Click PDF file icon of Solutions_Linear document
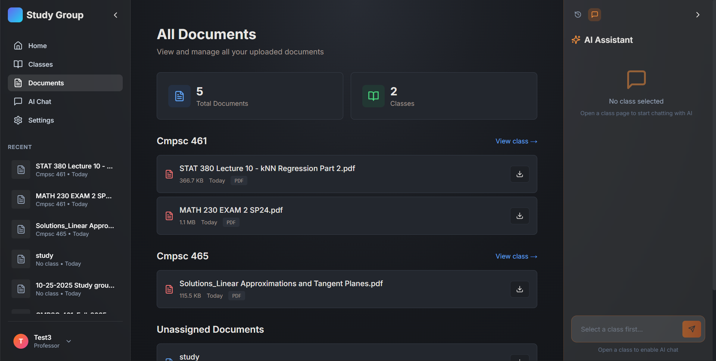The image size is (716, 361). coord(169,289)
